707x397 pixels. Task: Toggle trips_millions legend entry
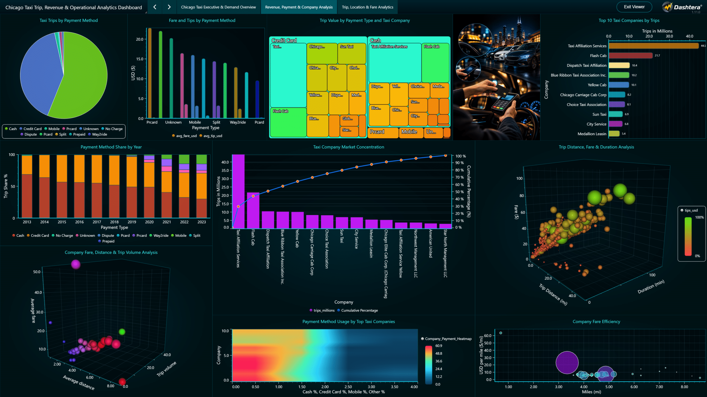coord(322,310)
